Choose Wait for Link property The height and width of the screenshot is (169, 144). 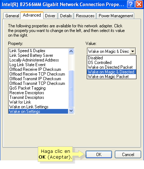pos(39,102)
